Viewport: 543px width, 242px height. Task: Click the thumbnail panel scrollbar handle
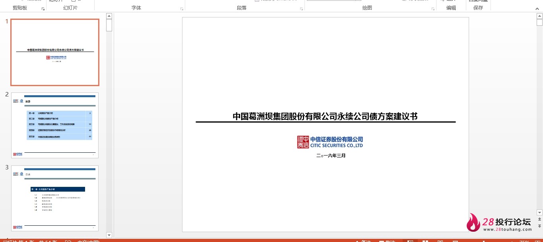(x=109, y=25)
